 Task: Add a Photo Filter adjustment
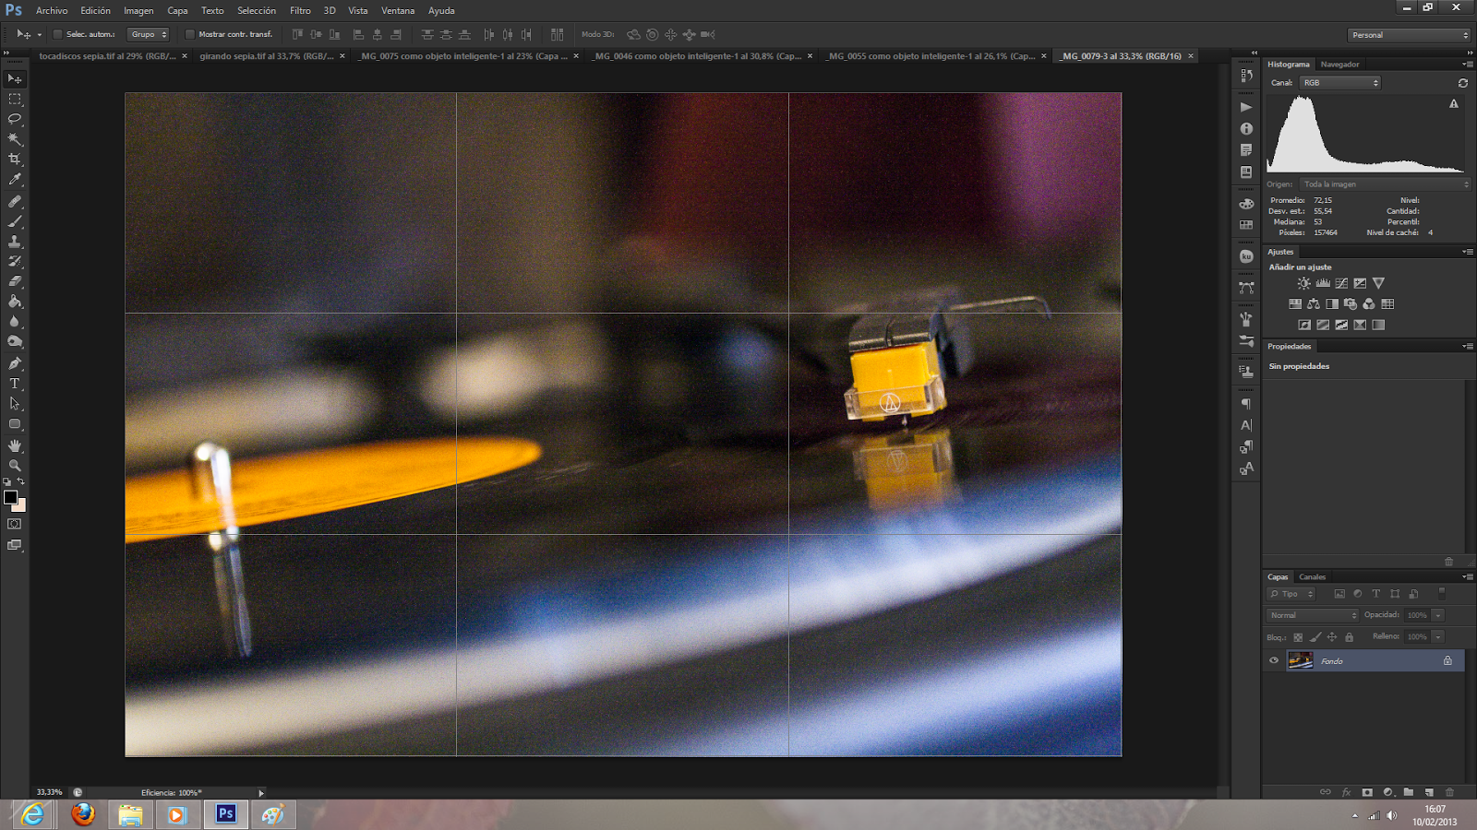(1351, 303)
